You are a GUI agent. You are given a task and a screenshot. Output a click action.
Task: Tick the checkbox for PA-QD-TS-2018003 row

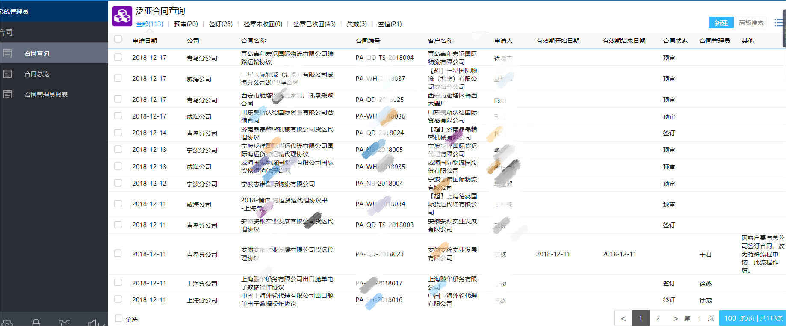pyautogui.click(x=118, y=225)
